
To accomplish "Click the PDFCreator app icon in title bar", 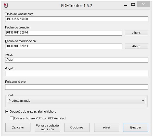I will 6,5.
